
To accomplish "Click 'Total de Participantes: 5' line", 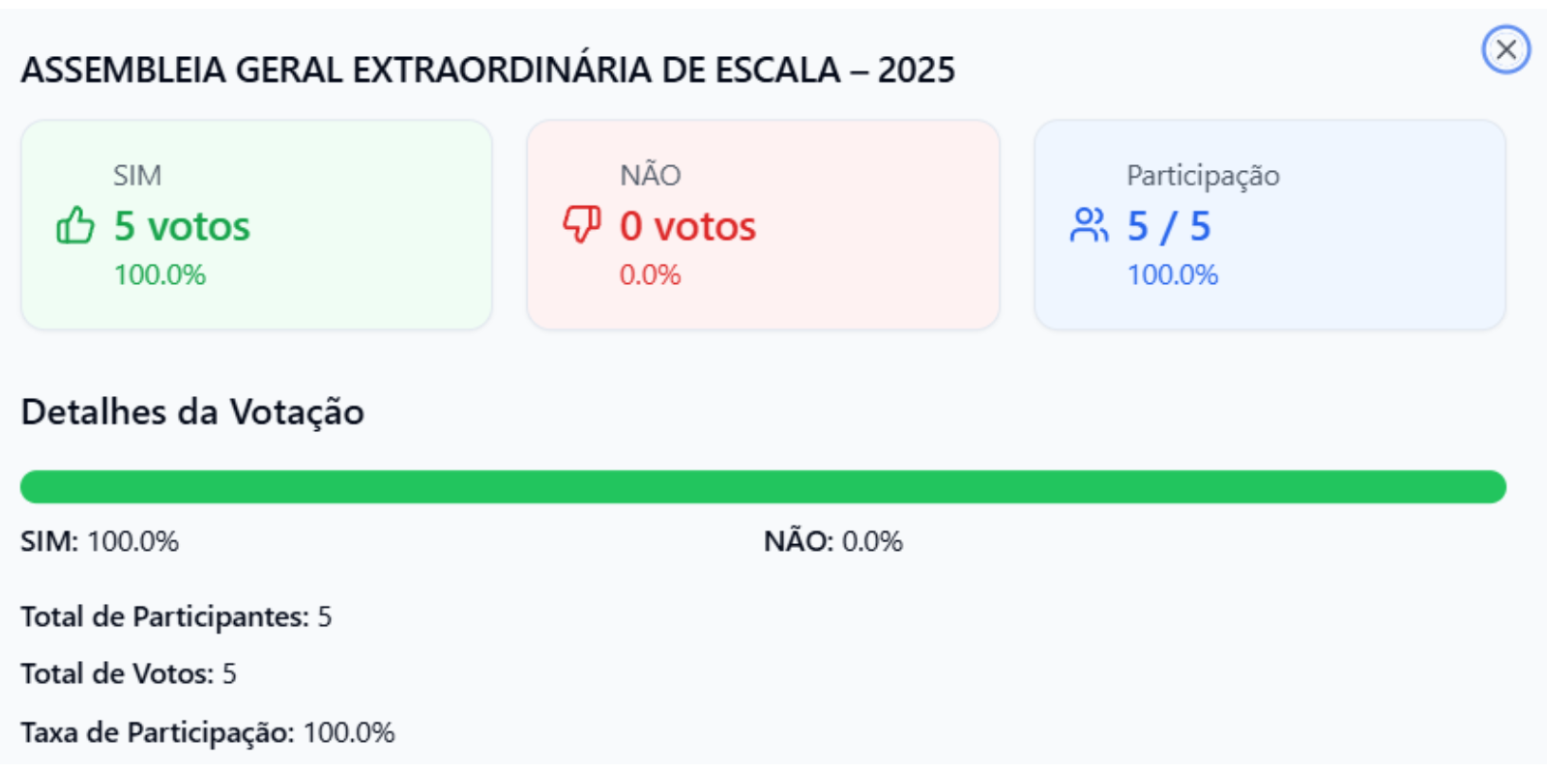I will [x=176, y=616].
